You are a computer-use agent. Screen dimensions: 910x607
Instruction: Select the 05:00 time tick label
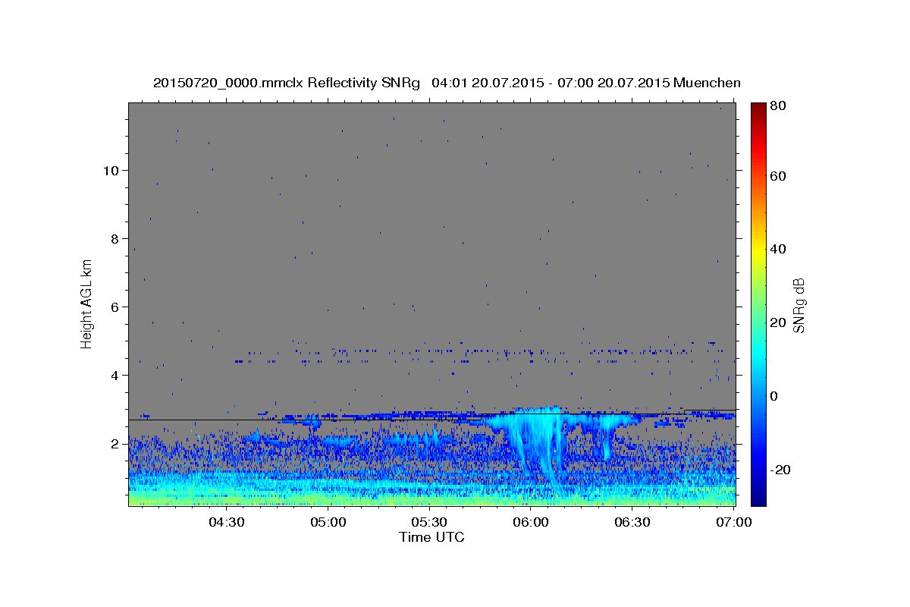[328, 522]
